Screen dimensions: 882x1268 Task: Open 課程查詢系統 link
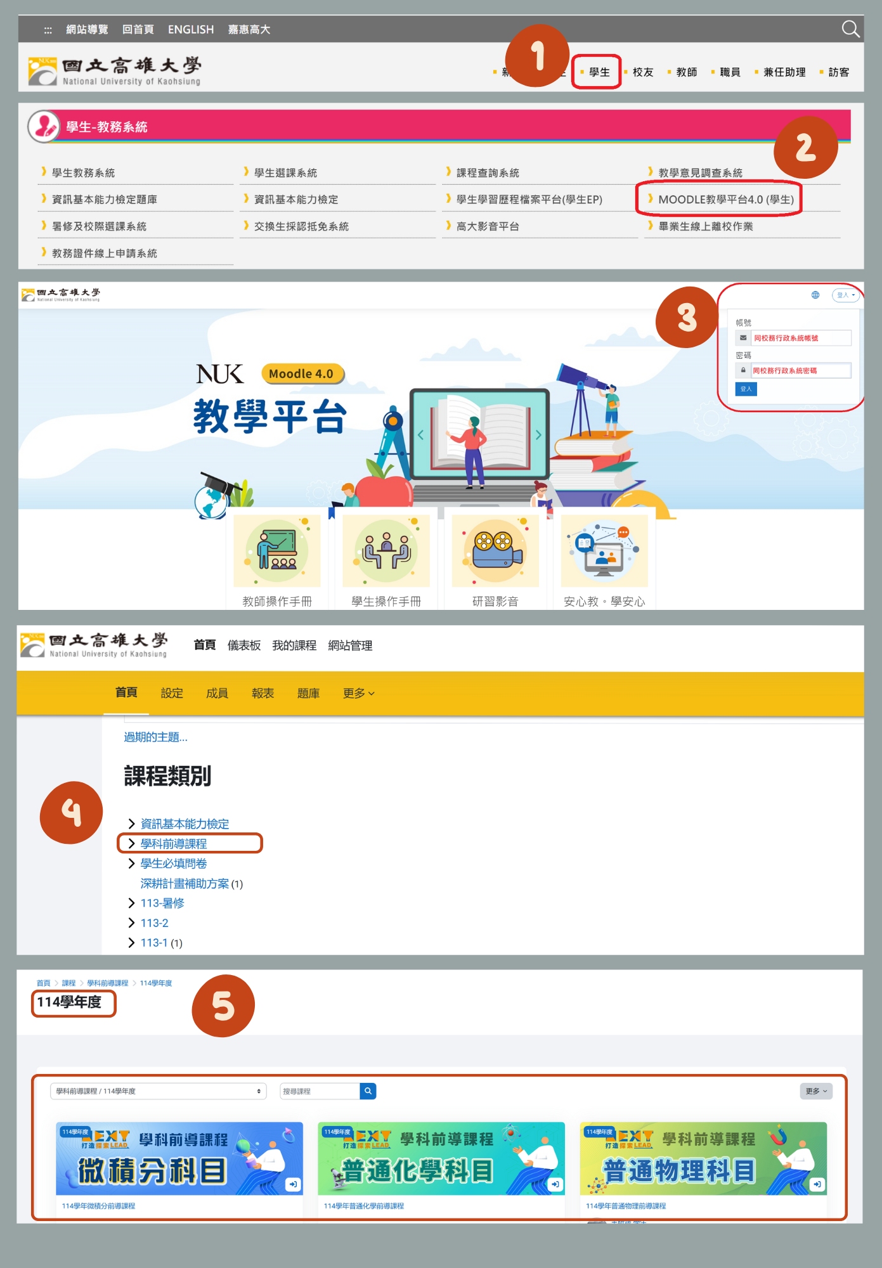click(488, 172)
